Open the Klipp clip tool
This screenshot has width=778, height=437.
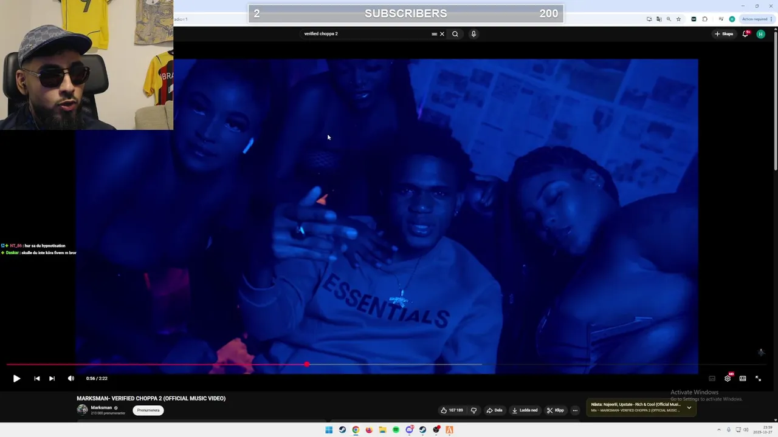[556, 410]
